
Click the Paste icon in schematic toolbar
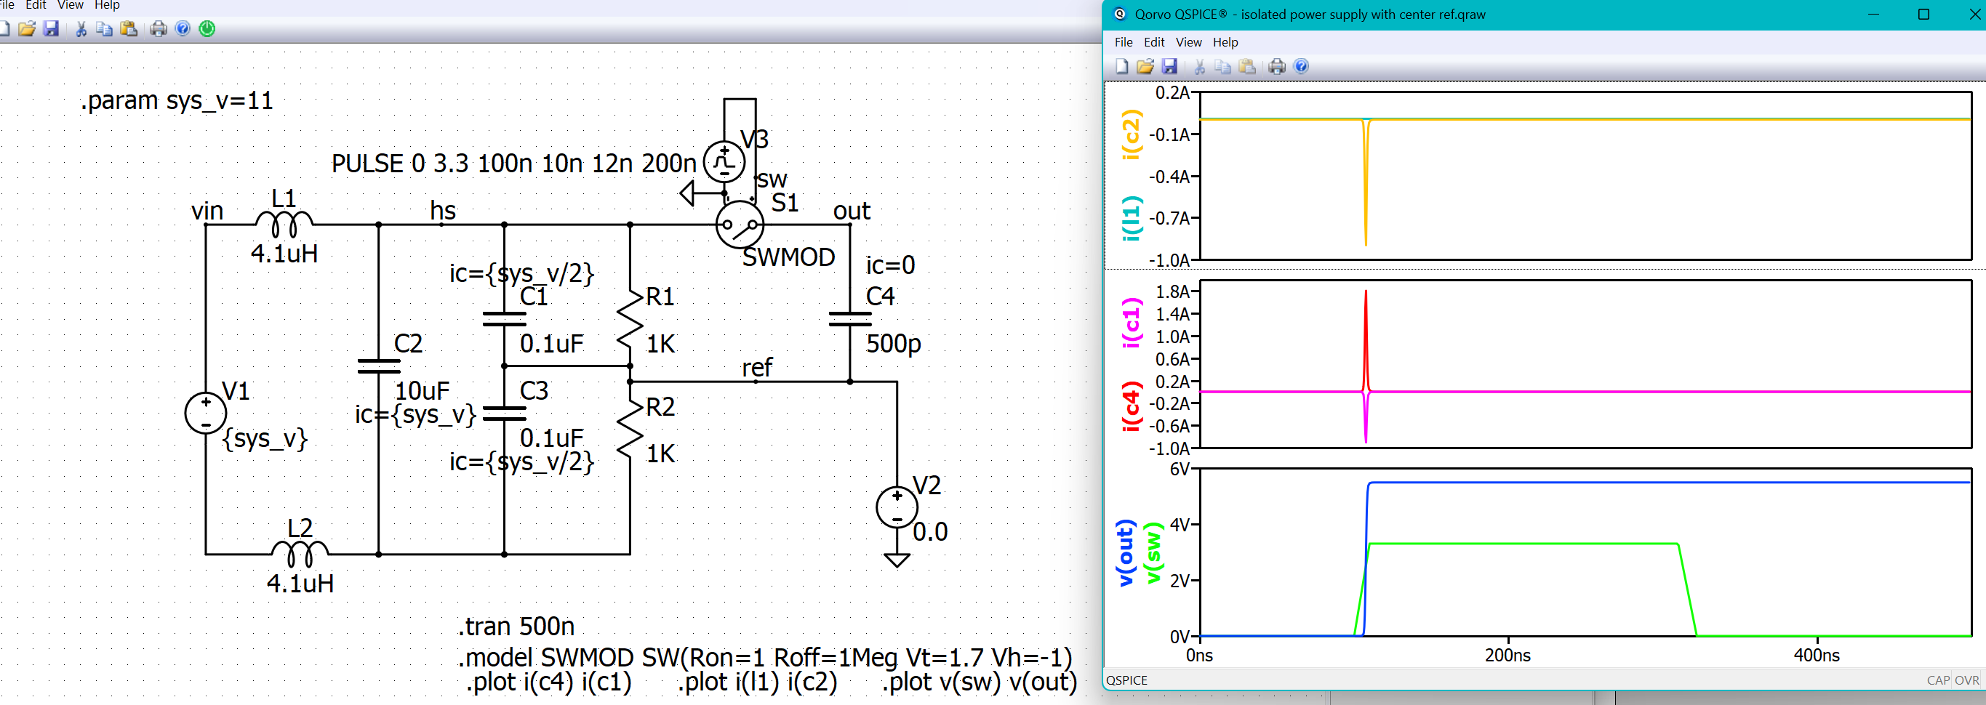pyautogui.click(x=129, y=28)
